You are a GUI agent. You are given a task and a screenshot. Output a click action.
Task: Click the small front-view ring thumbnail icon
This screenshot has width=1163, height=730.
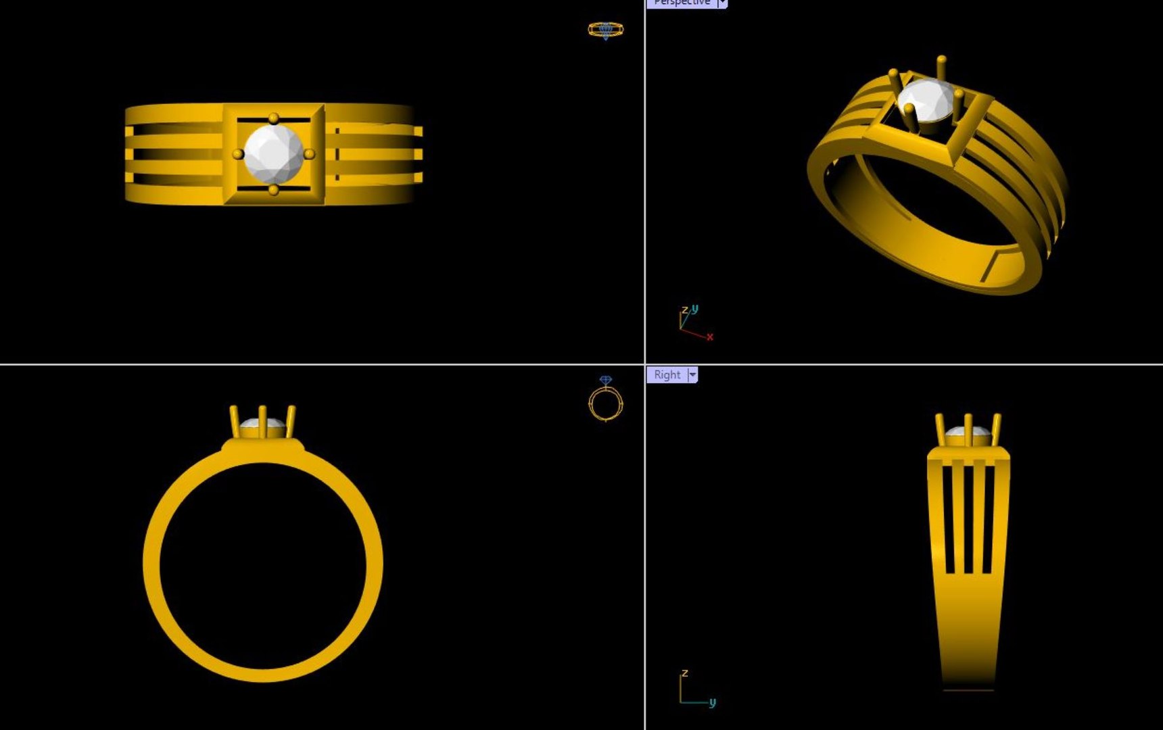click(605, 399)
